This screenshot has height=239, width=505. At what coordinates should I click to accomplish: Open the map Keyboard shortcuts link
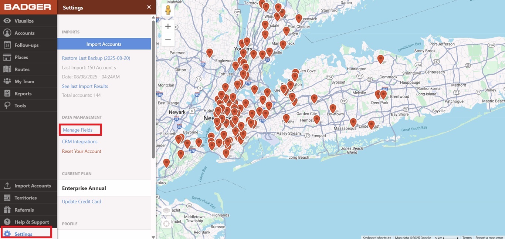(x=377, y=237)
